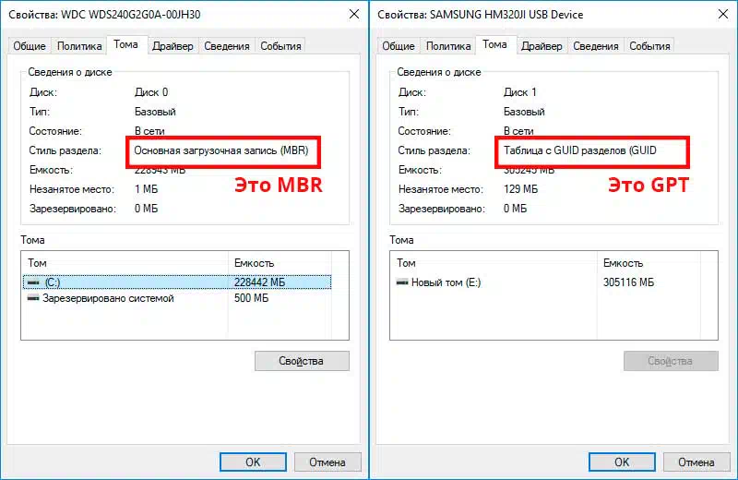Image resolution: width=738 pixels, height=480 pixels.
Task: Click Свойства button in WDC window
Action: point(302,361)
